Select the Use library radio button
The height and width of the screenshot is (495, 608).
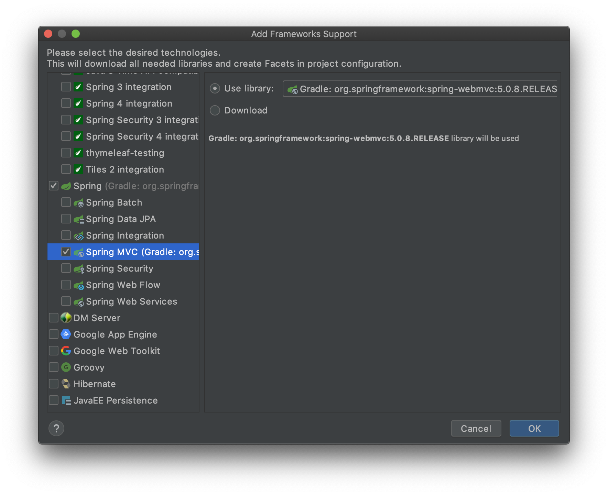[x=215, y=88]
